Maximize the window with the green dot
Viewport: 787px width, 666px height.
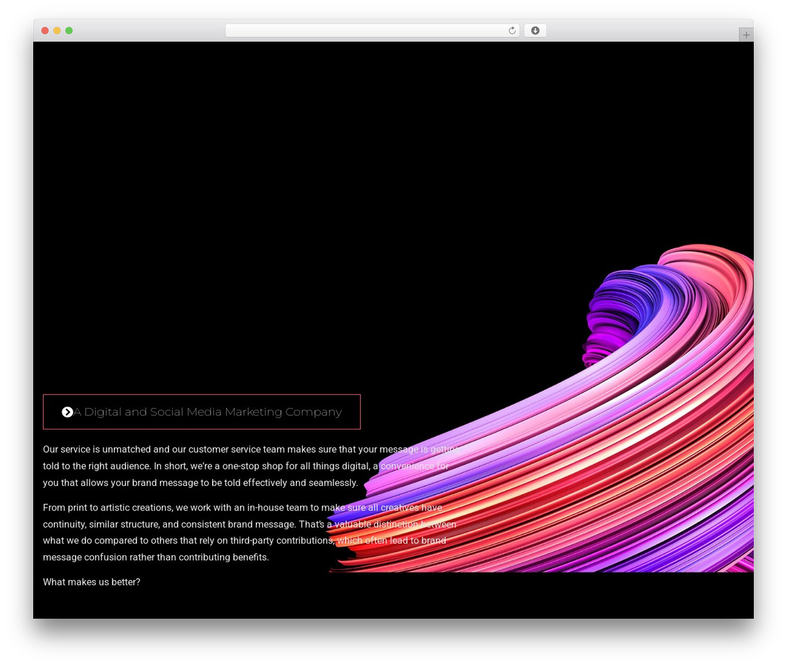click(x=69, y=31)
